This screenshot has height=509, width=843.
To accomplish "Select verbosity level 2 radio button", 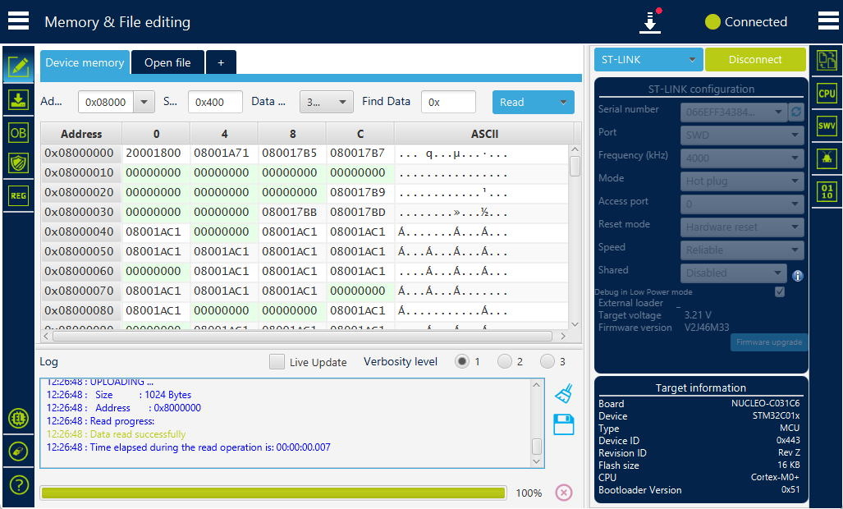I will pyautogui.click(x=504, y=362).
